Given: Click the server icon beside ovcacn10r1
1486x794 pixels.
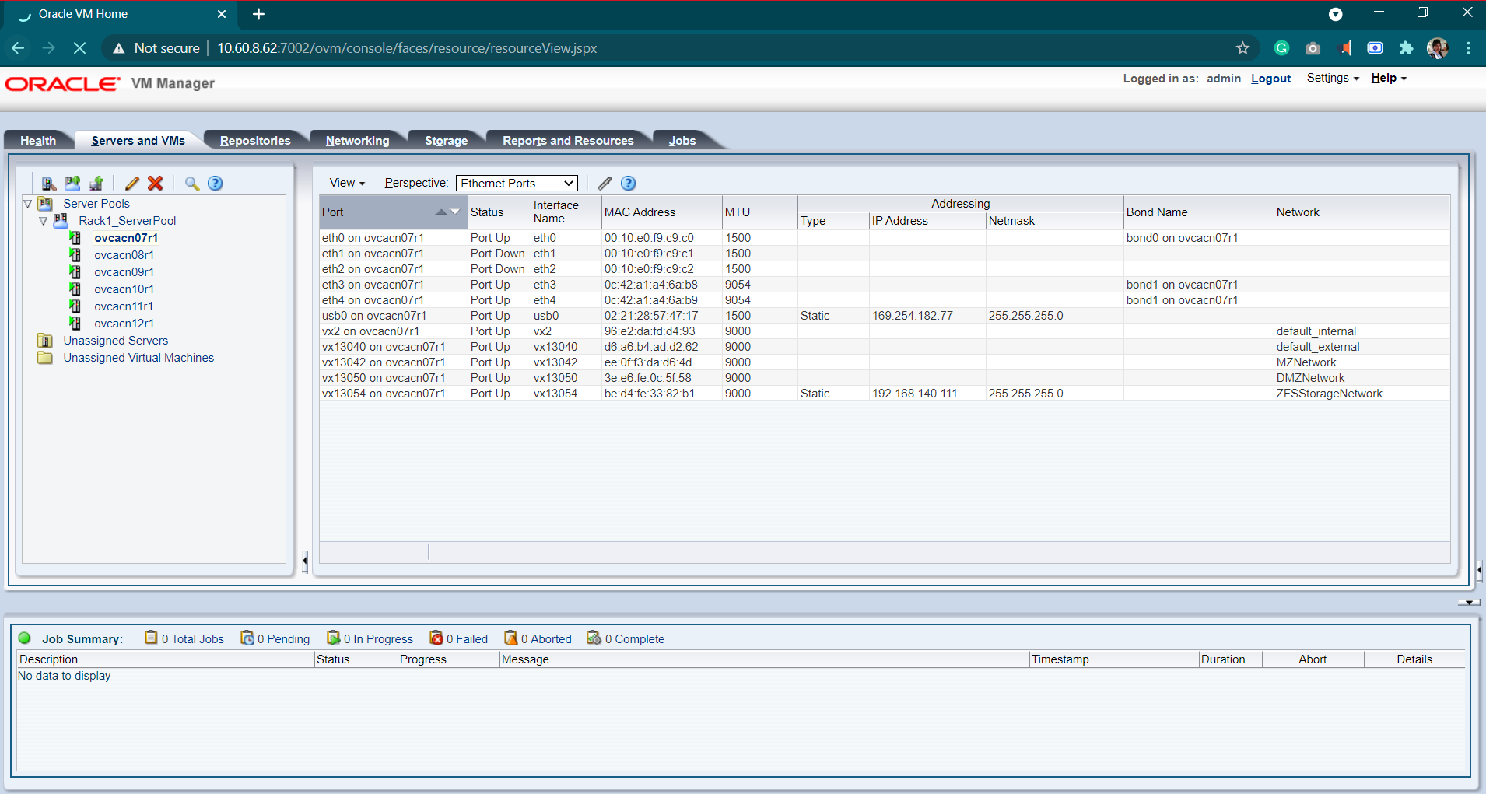Looking at the screenshot, I should point(75,289).
